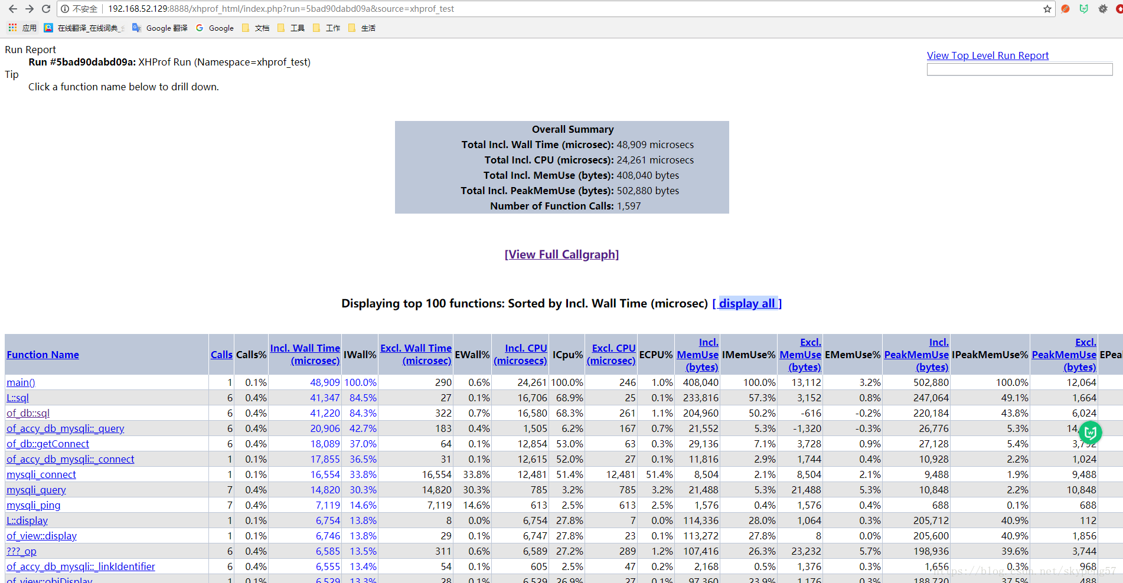The image size is (1123, 583).
Task: Open of_accy_db_mysqli::_linkIdentifier function
Action: [81, 566]
